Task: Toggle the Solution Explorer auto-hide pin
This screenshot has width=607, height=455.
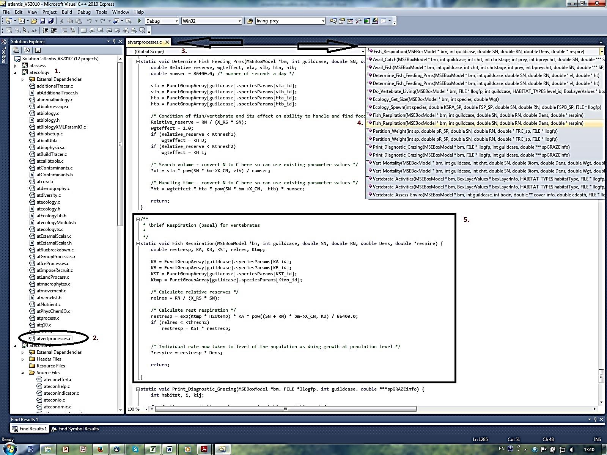Action: [x=114, y=41]
